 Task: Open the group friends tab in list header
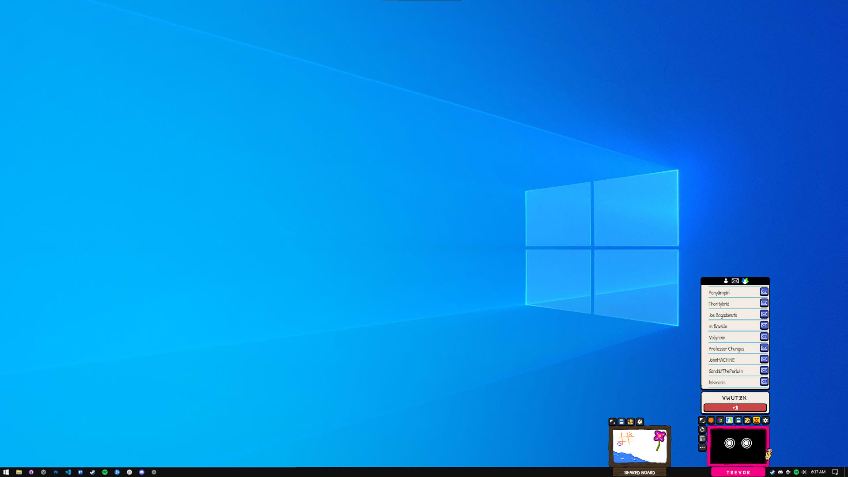pyautogui.click(x=746, y=281)
